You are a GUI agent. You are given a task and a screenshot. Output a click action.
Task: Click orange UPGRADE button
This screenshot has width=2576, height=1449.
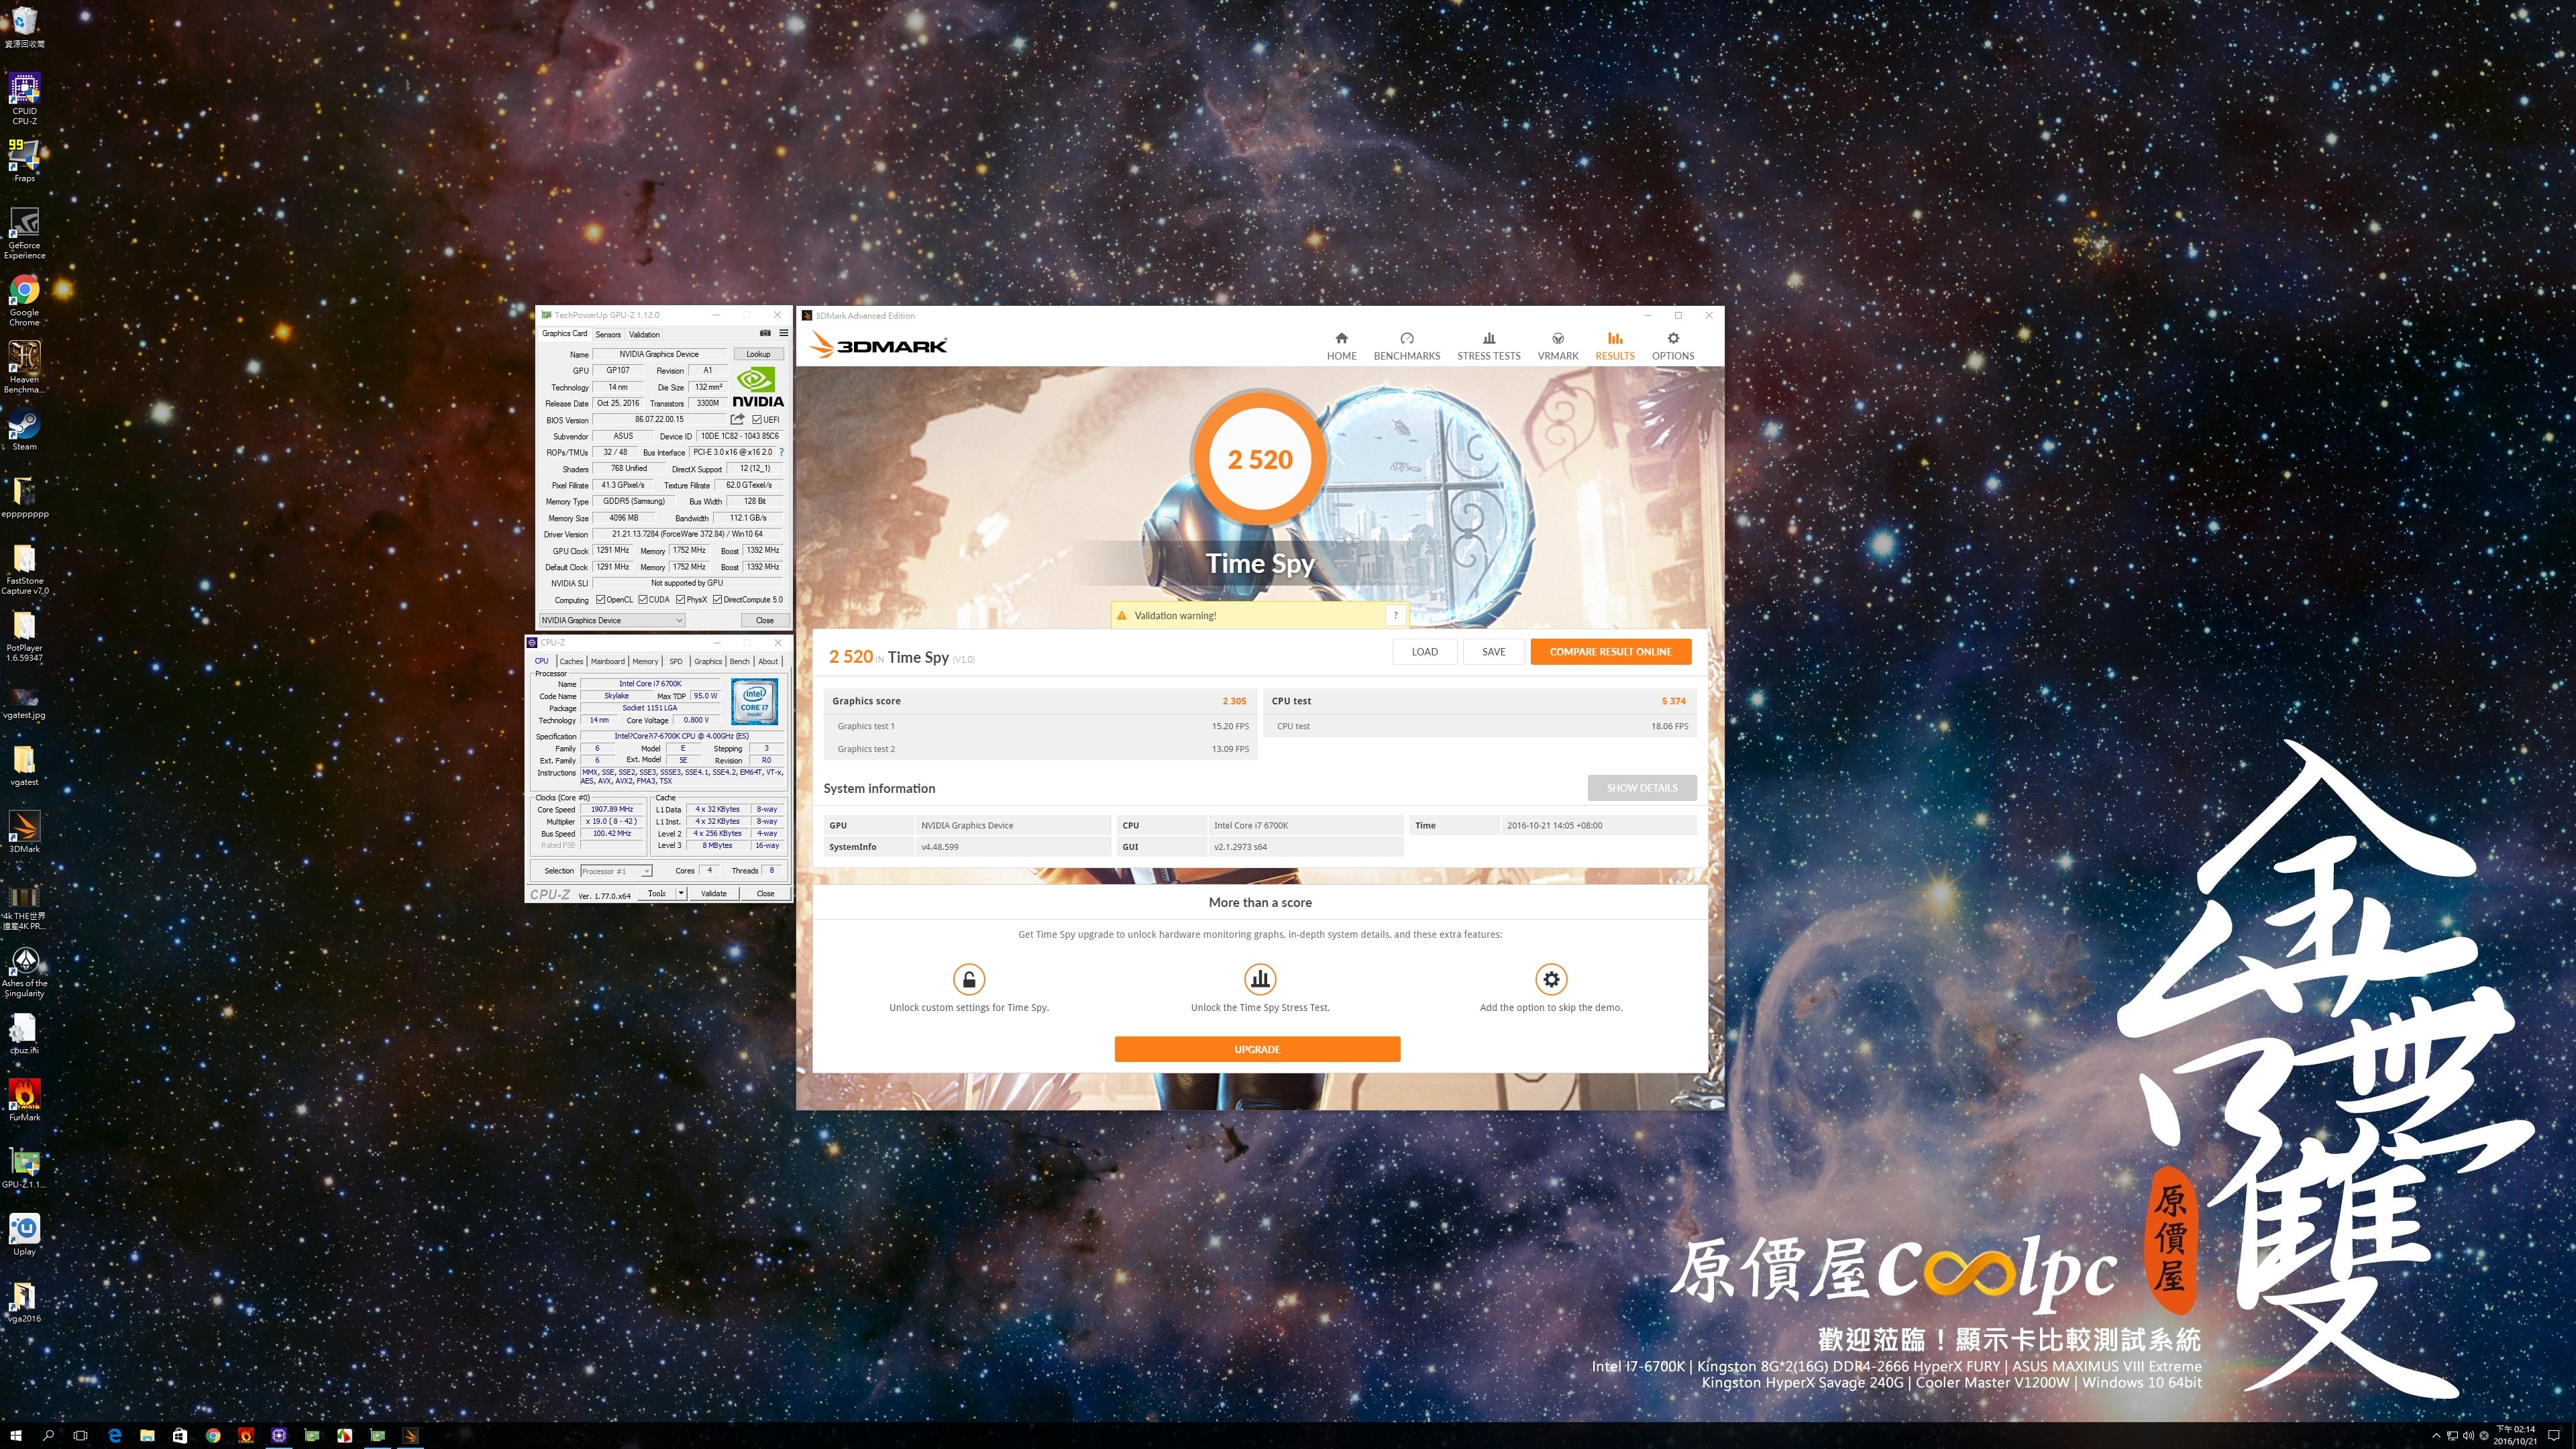click(x=1257, y=1049)
